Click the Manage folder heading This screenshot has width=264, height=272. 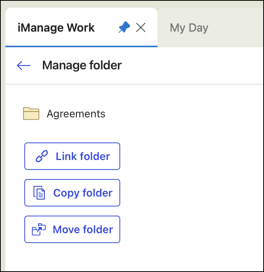82,66
